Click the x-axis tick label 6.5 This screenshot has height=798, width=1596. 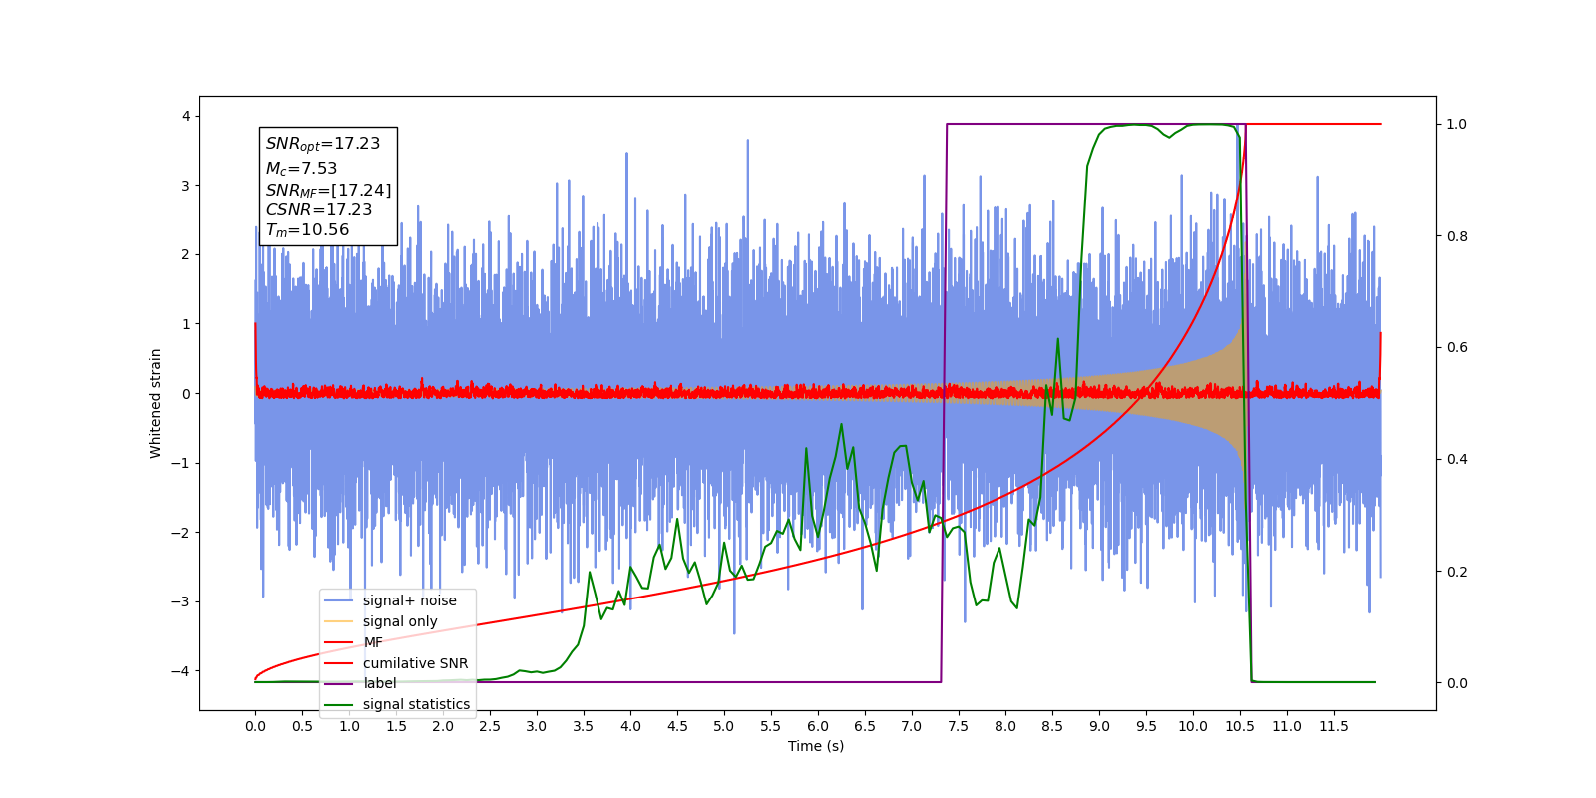tap(865, 726)
